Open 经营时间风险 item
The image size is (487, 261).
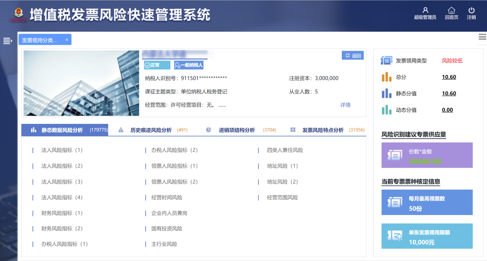click(x=167, y=197)
